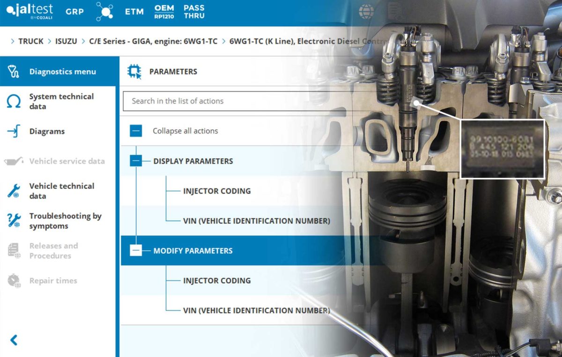
Task: Click the globe icon in top bar
Action: tap(366, 12)
